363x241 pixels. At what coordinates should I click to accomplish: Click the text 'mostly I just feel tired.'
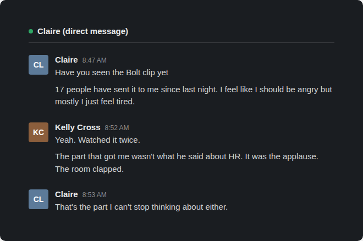[95, 102]
